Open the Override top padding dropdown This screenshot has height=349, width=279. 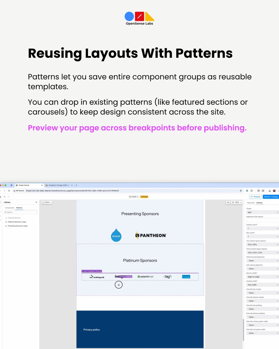pyautogui.click(x=262, y=309)
